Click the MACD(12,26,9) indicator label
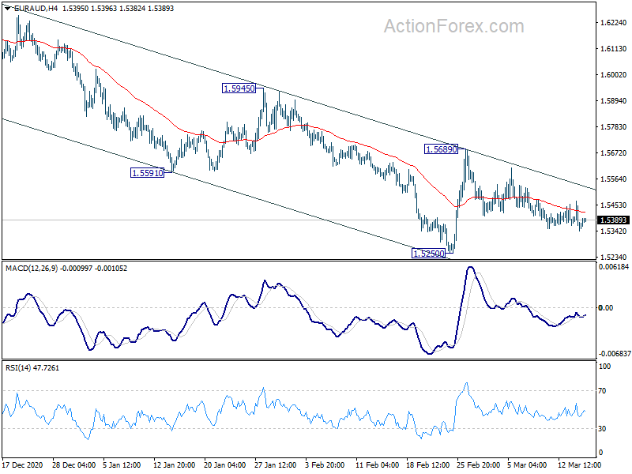The height and width of the screenshot is (474, 632). click(x=32, y=268)
